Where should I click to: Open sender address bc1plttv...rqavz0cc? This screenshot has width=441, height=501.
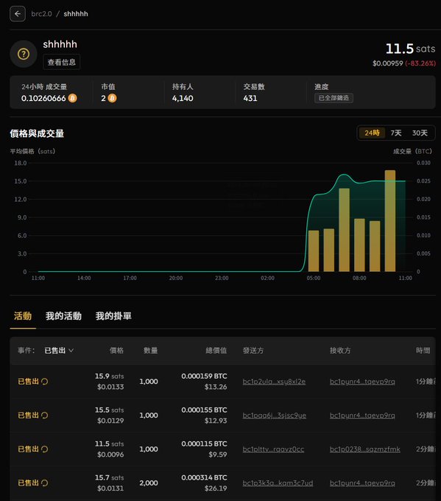[273, 449]
